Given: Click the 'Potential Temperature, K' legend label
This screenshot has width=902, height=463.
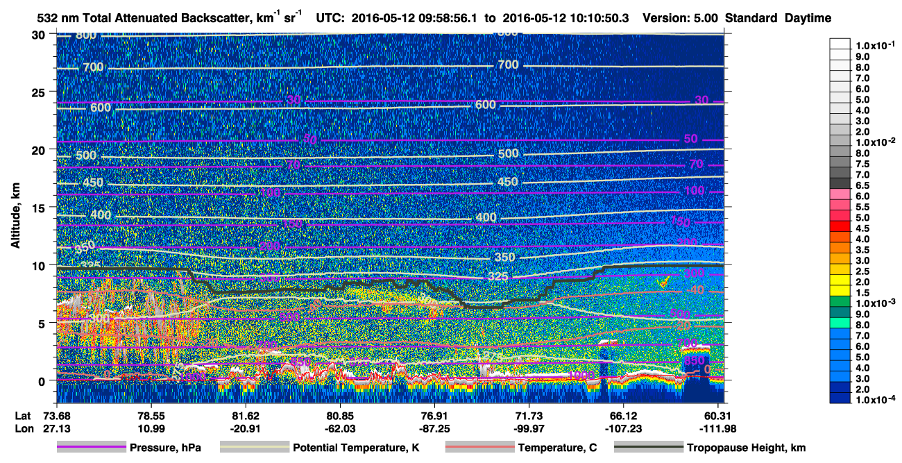Looking at the screenshot, I should pyautogui.click(x=356, y=448).
